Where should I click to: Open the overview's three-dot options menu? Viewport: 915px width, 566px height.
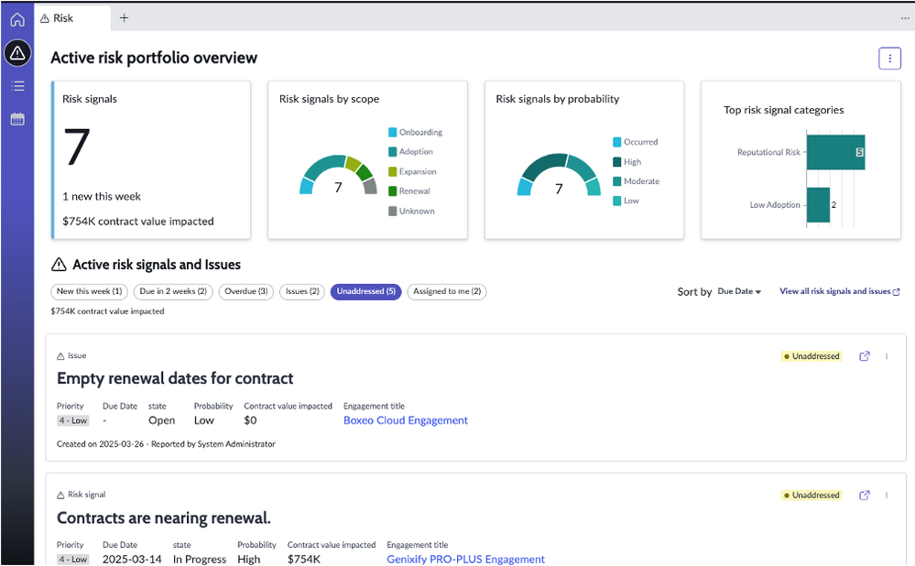(889, 58)
